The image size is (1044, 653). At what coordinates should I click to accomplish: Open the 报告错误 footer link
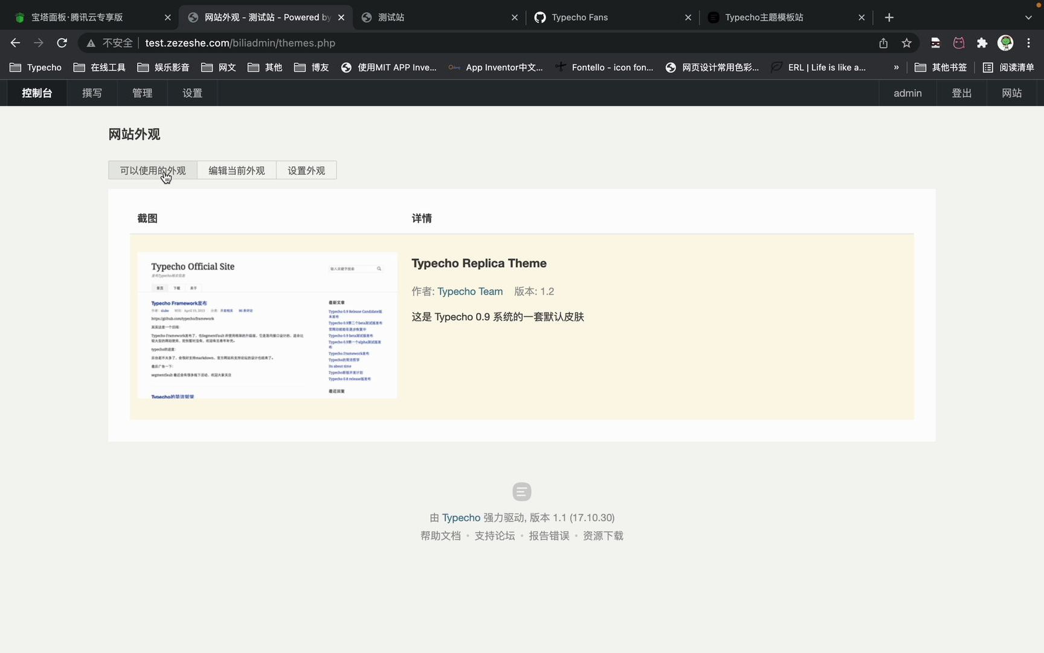[549, 536]
